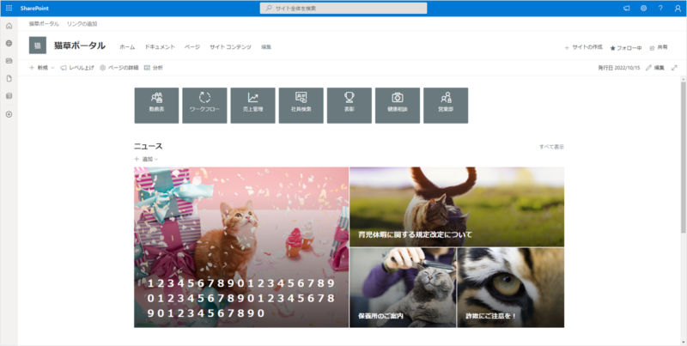The height and width of the screenshot is (346, 687).
Task: Open the SharePoint app launcher waffle
Action: (x=9, y=8)
